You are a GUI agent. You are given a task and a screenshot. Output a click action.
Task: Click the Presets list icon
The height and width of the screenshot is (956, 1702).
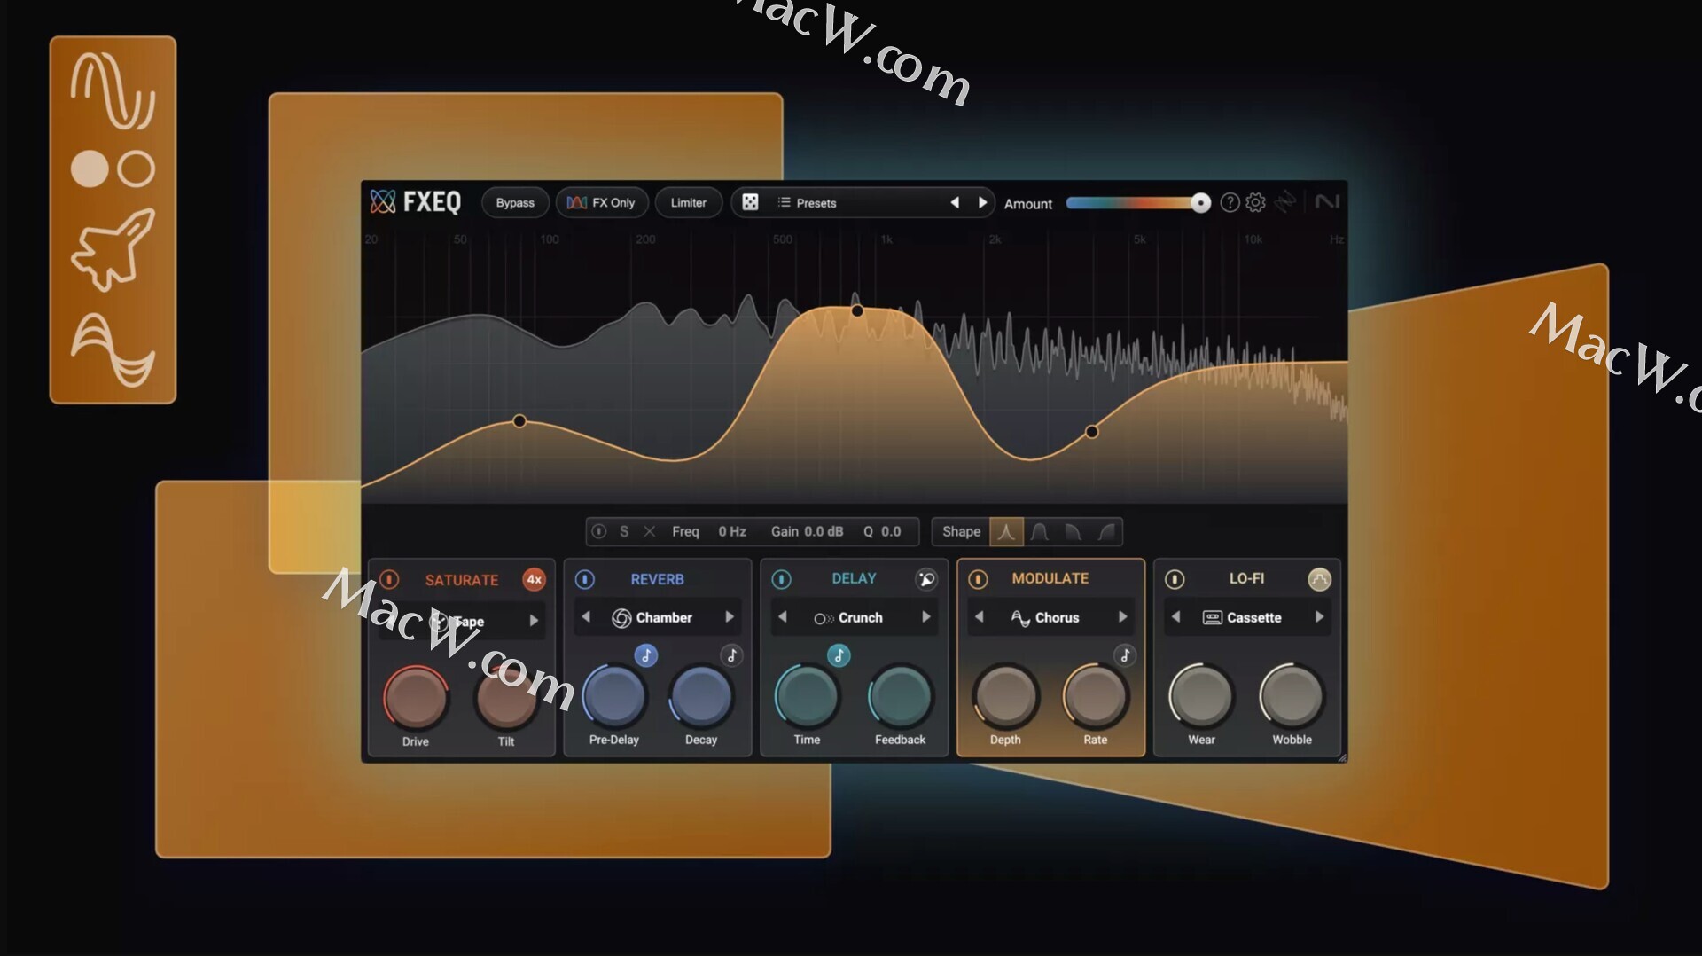coord(784,202)
